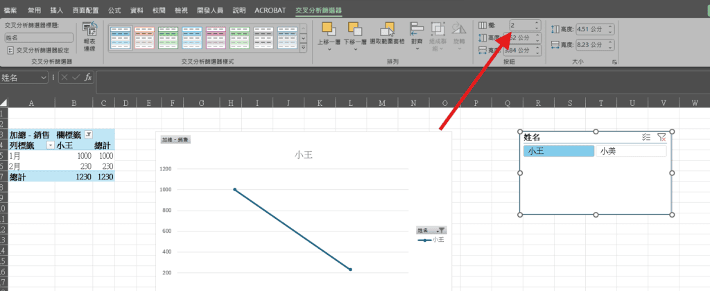710x291 pixels.
Task: Open the 列標籤 row labels filter dropdown
Action: point(50,145)
